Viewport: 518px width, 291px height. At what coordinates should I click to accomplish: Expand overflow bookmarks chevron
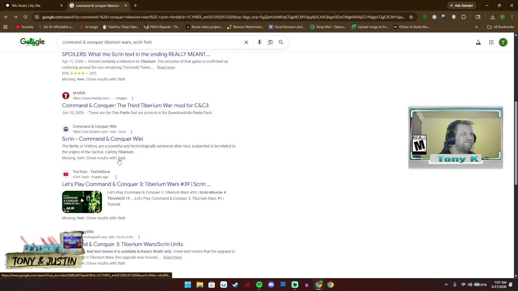[x=476, y=27]
